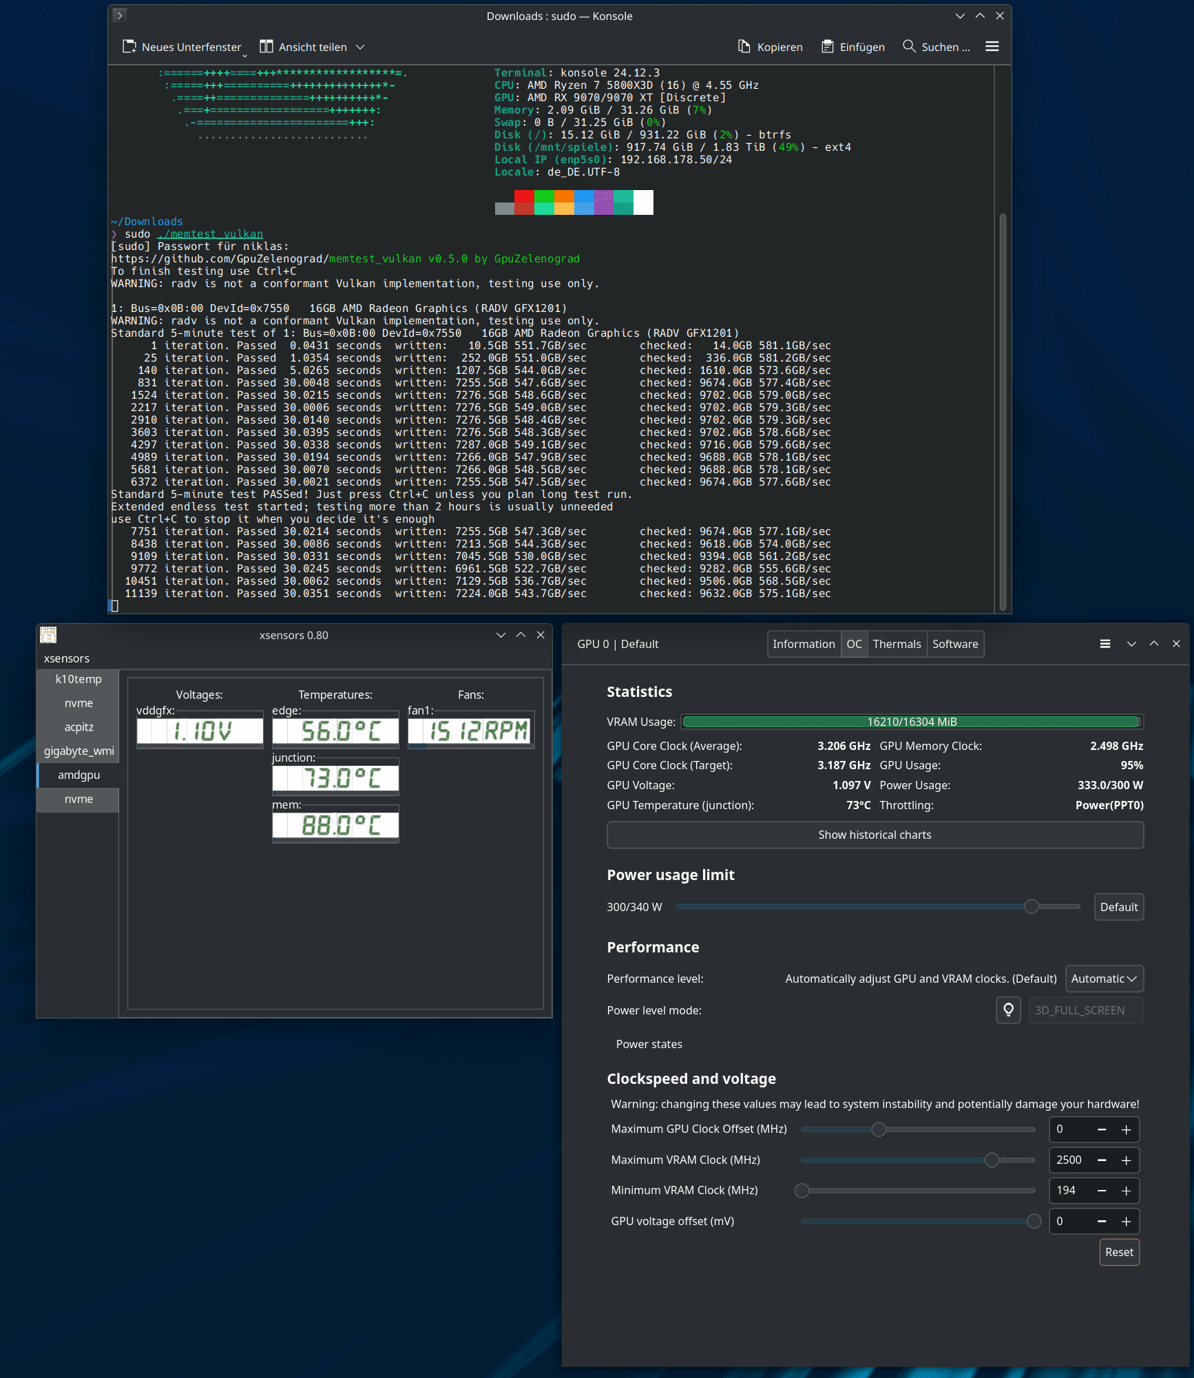
Task: Click the mem temperature readout 88.0°C
Action: (x=335, y=825)
